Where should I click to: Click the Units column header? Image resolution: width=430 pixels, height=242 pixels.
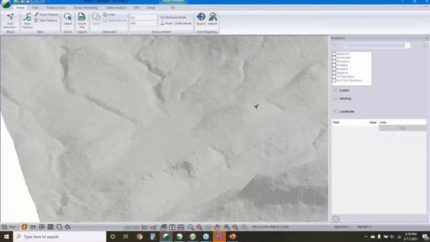pyautogui.click(x=383, y=122)
